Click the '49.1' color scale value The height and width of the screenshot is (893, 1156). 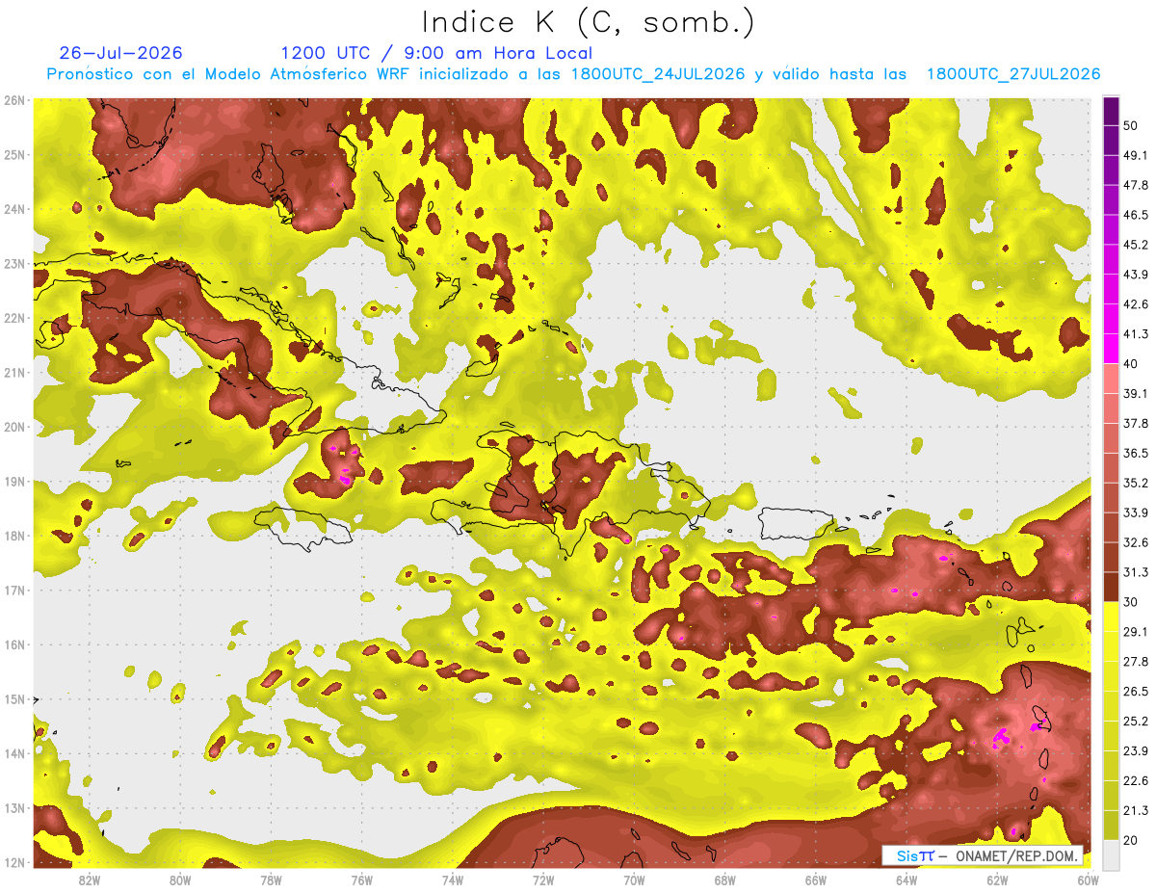1135,155
